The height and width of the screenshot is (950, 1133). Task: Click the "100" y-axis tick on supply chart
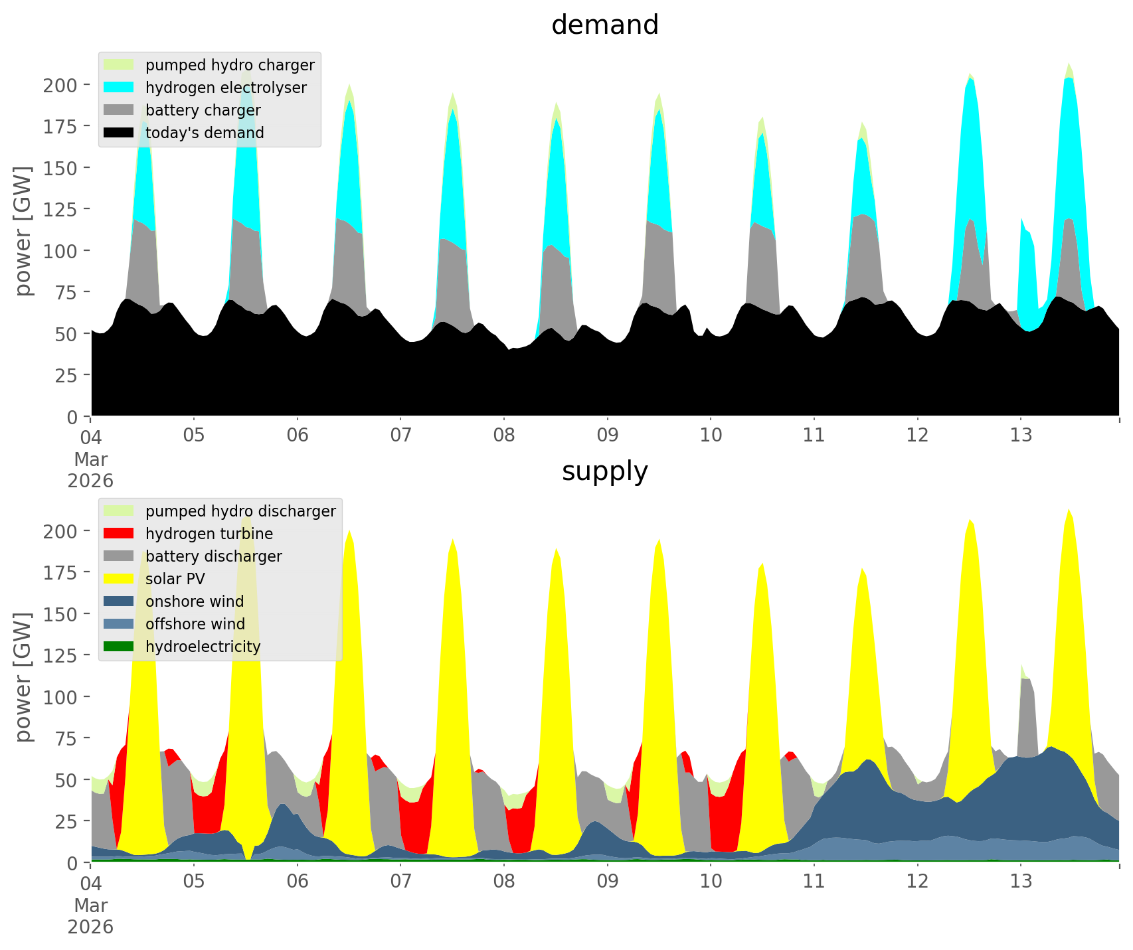click(60, 697)
